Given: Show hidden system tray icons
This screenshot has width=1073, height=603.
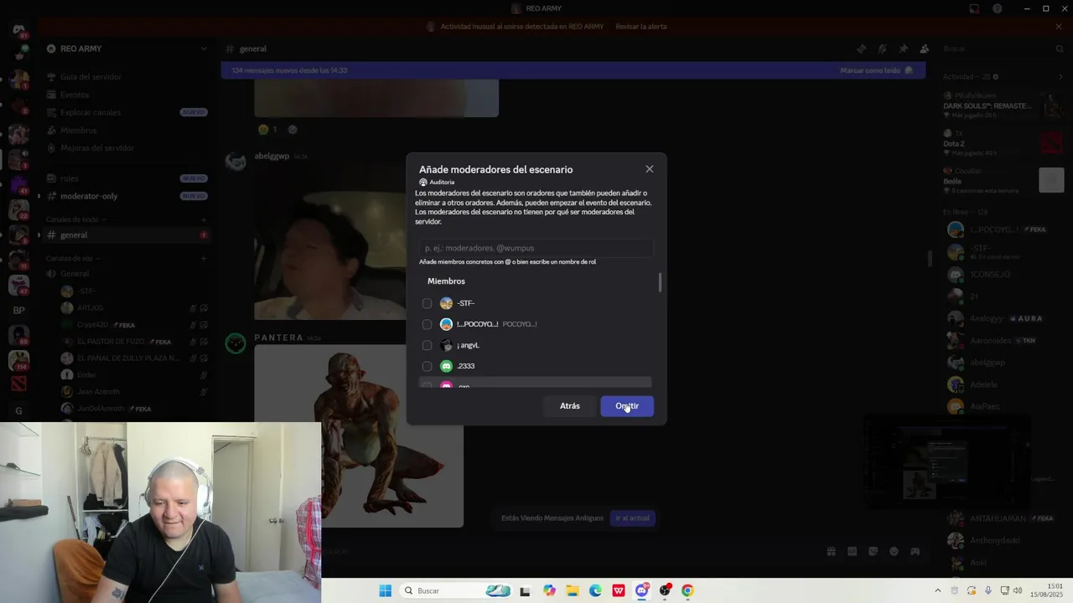Looking at the screenshot, I should (938, 590).
